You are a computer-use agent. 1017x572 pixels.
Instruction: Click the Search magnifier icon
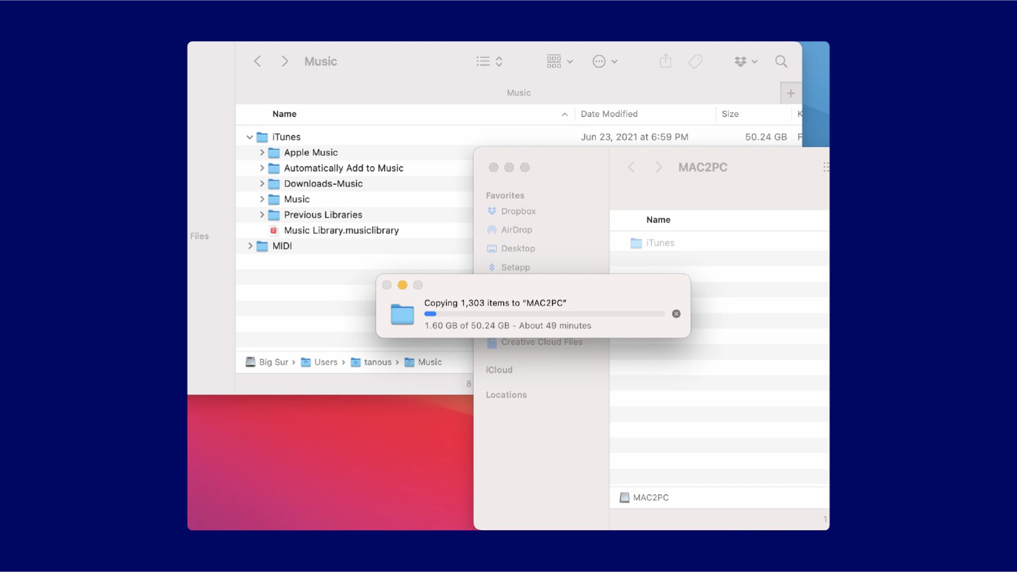[x=781, y=61]
